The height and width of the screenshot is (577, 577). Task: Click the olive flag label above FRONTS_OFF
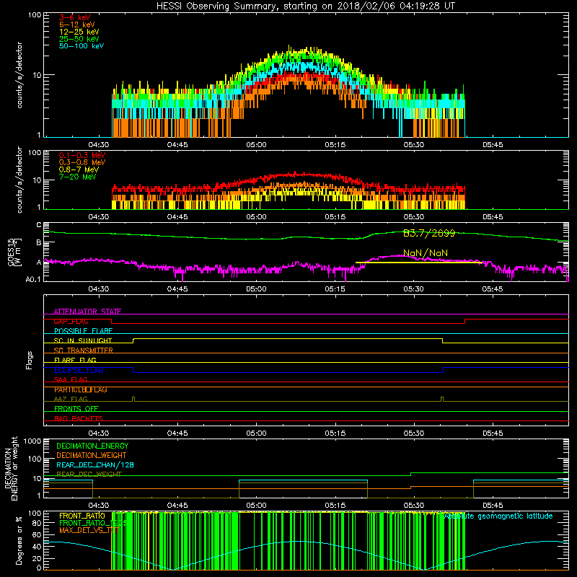(x=71, y=399)
